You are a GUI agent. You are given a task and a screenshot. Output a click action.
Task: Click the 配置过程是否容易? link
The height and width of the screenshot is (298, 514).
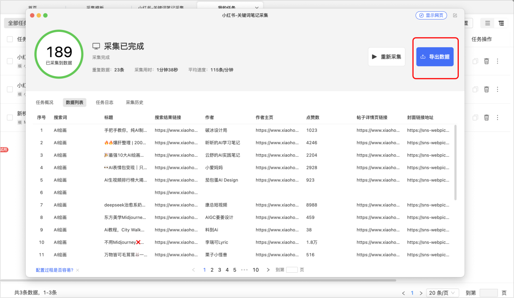[x=54, y=270]
